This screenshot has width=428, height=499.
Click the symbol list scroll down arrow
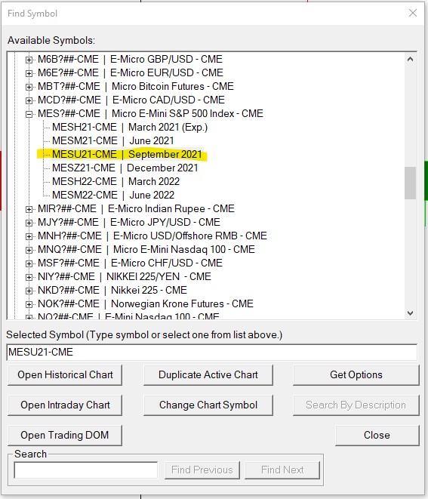click(410, 313)
